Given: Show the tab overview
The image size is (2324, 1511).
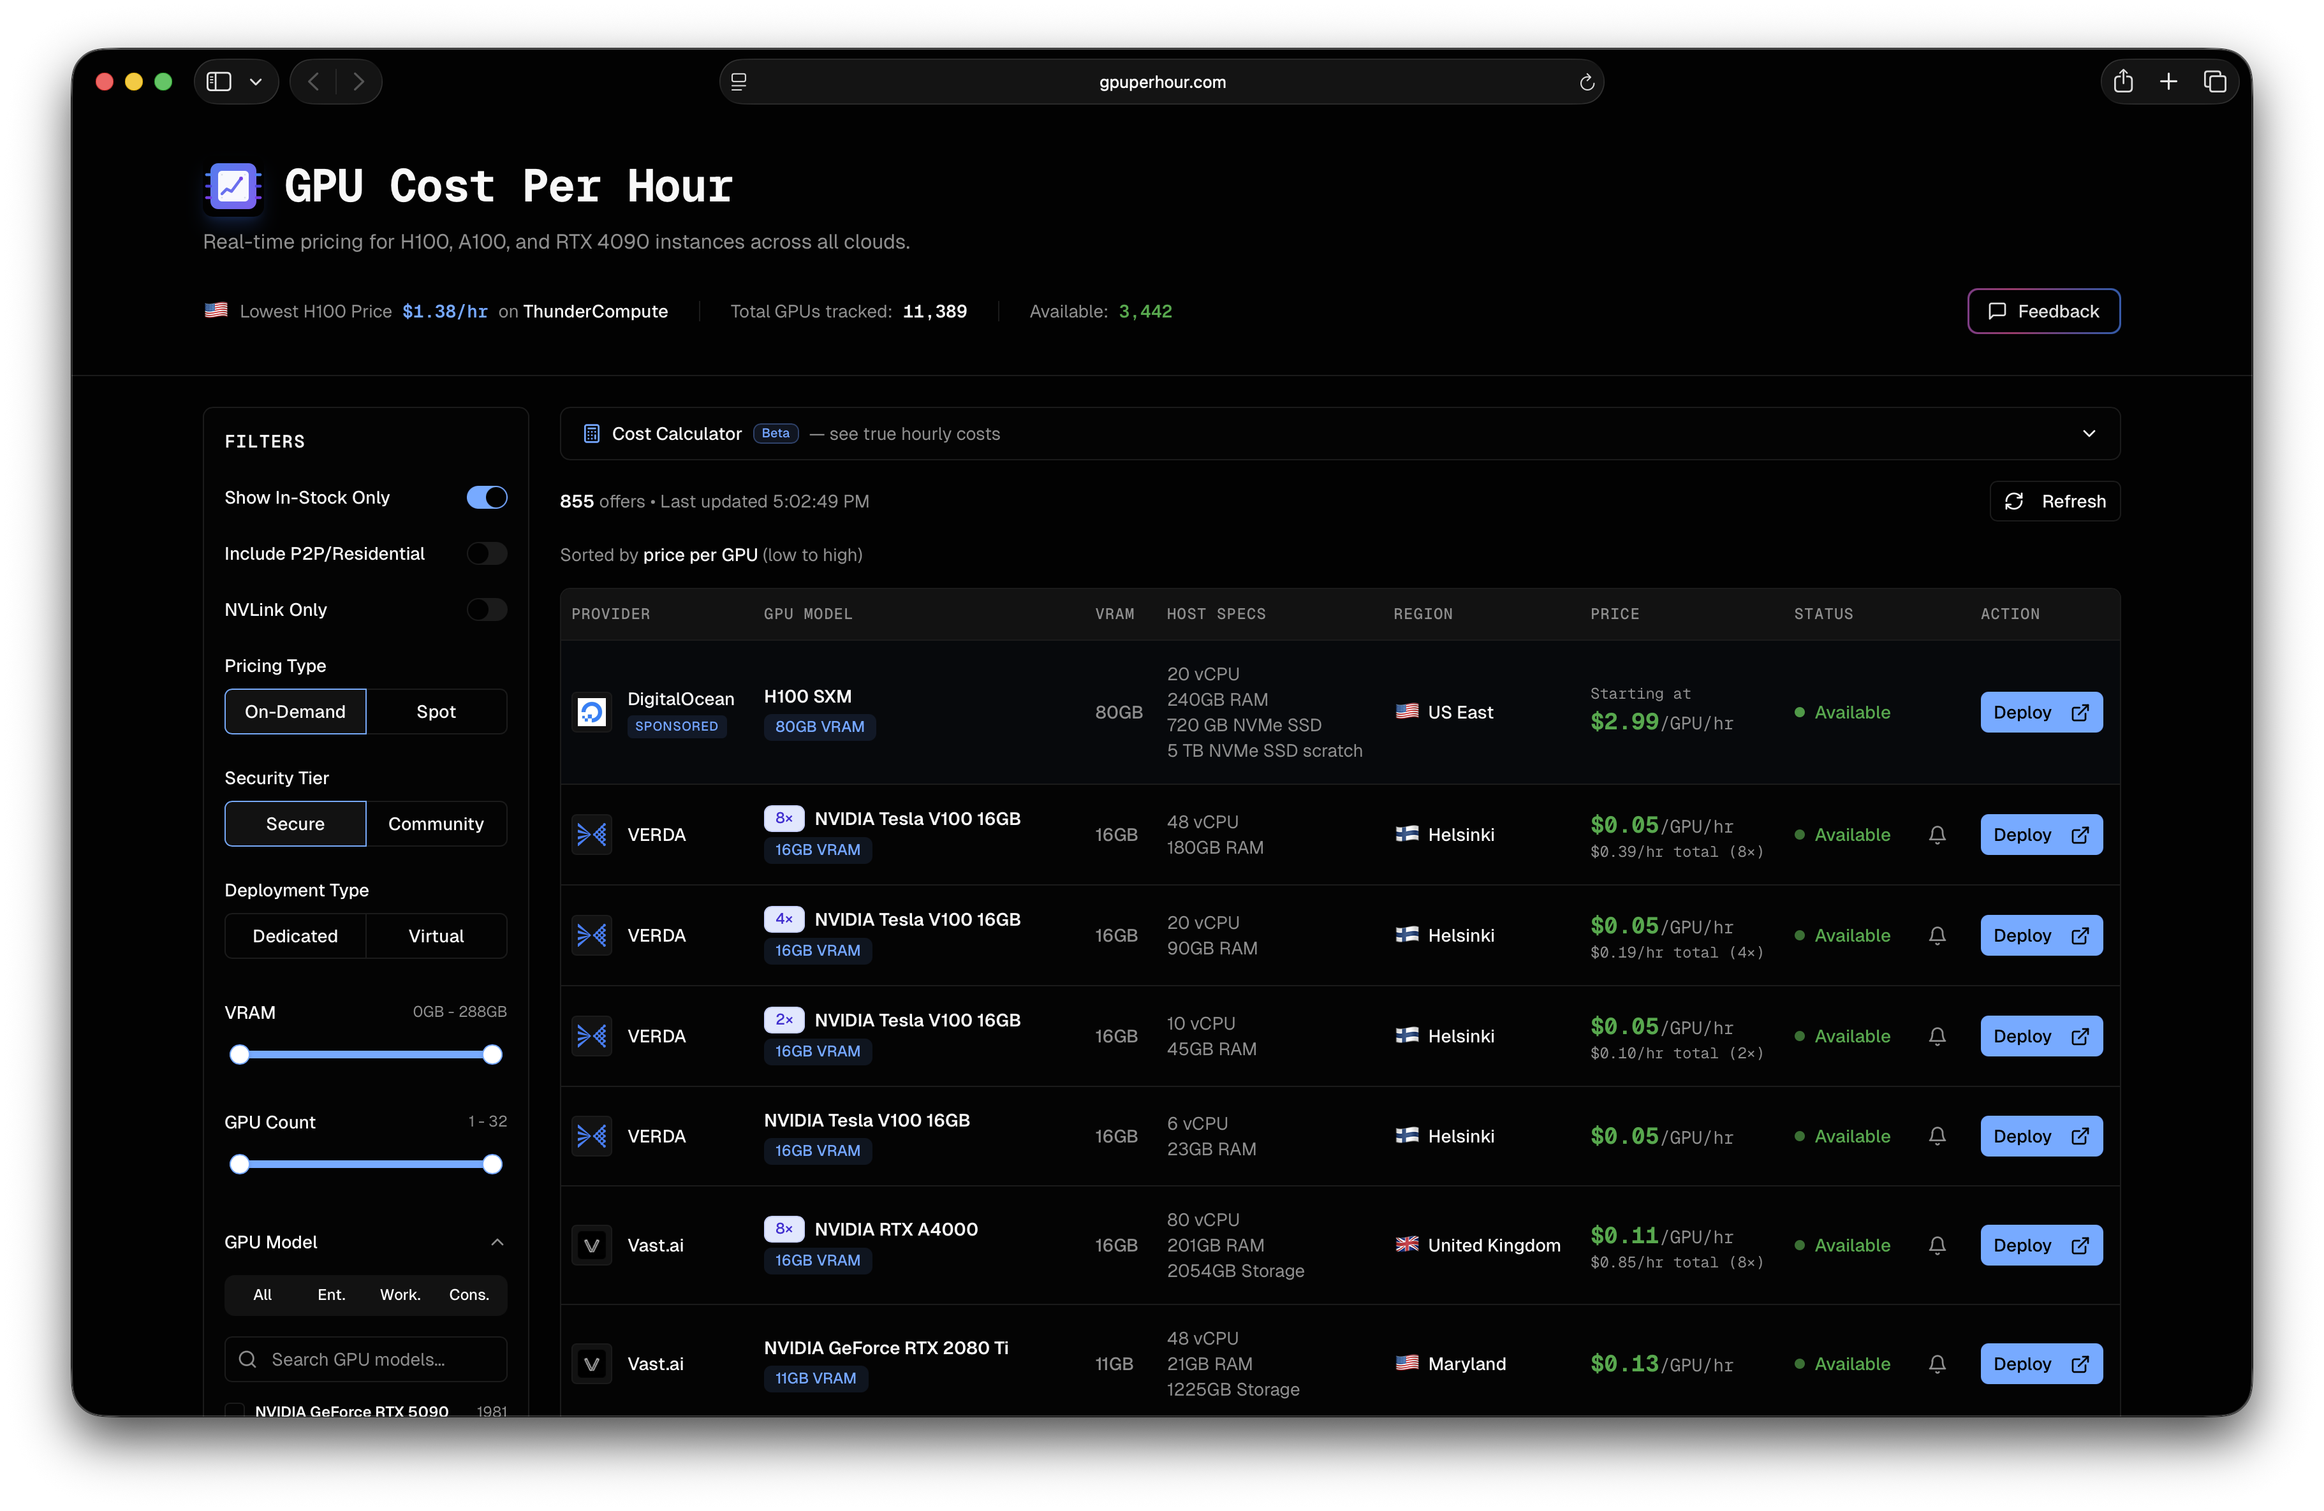Looking at the screenshot, I should (2215, 82).
